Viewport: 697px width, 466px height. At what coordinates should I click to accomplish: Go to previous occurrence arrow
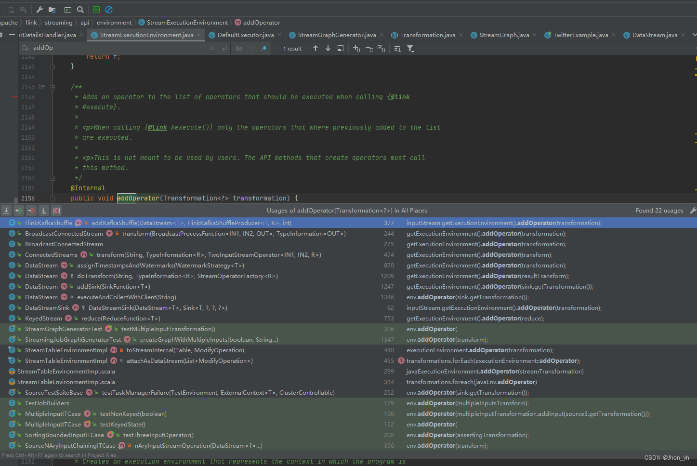click(316, 48)
